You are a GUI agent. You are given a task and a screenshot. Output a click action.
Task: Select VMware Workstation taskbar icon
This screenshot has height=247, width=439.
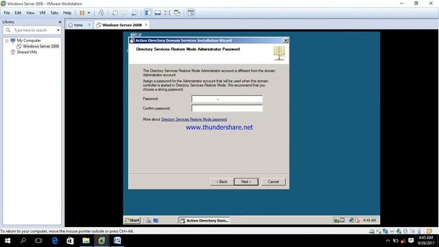coord(102,241)
